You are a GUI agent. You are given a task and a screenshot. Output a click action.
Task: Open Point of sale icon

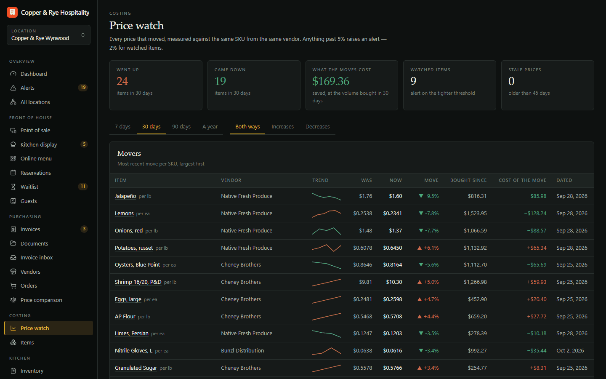13,130
